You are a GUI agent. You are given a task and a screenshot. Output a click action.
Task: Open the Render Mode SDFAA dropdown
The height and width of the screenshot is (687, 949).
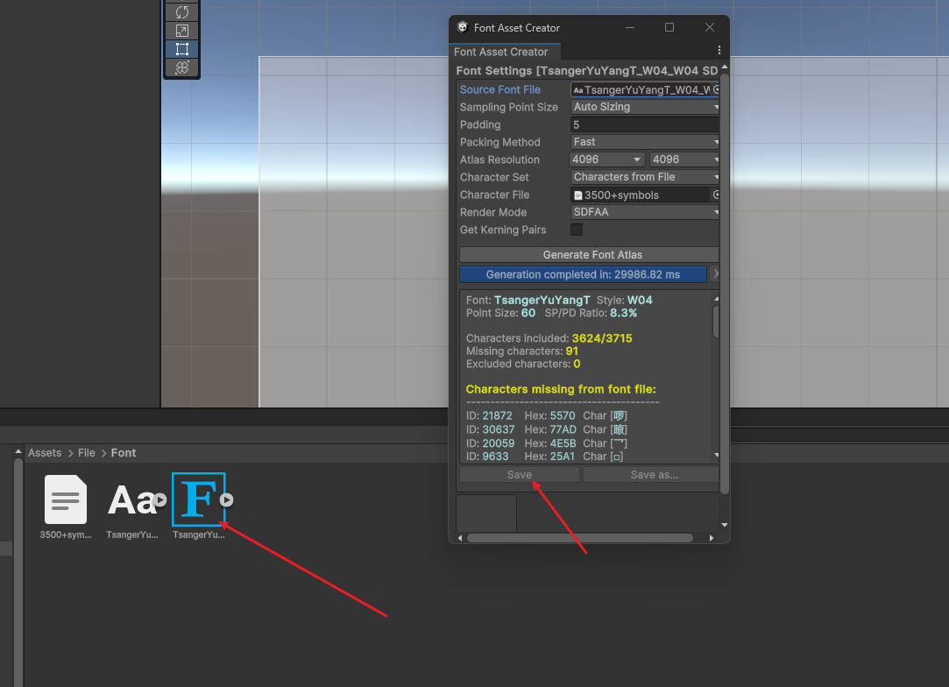tap(644, 211)
